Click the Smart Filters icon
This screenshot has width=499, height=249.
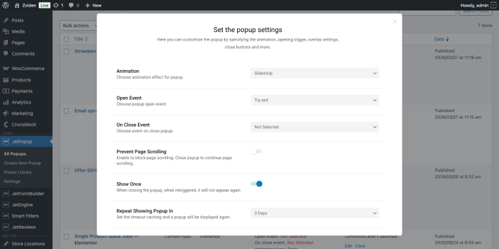point(6,216)
